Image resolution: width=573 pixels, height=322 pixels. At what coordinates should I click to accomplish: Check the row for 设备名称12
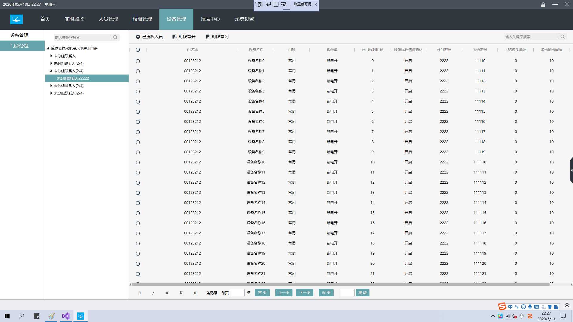(138, 183)
